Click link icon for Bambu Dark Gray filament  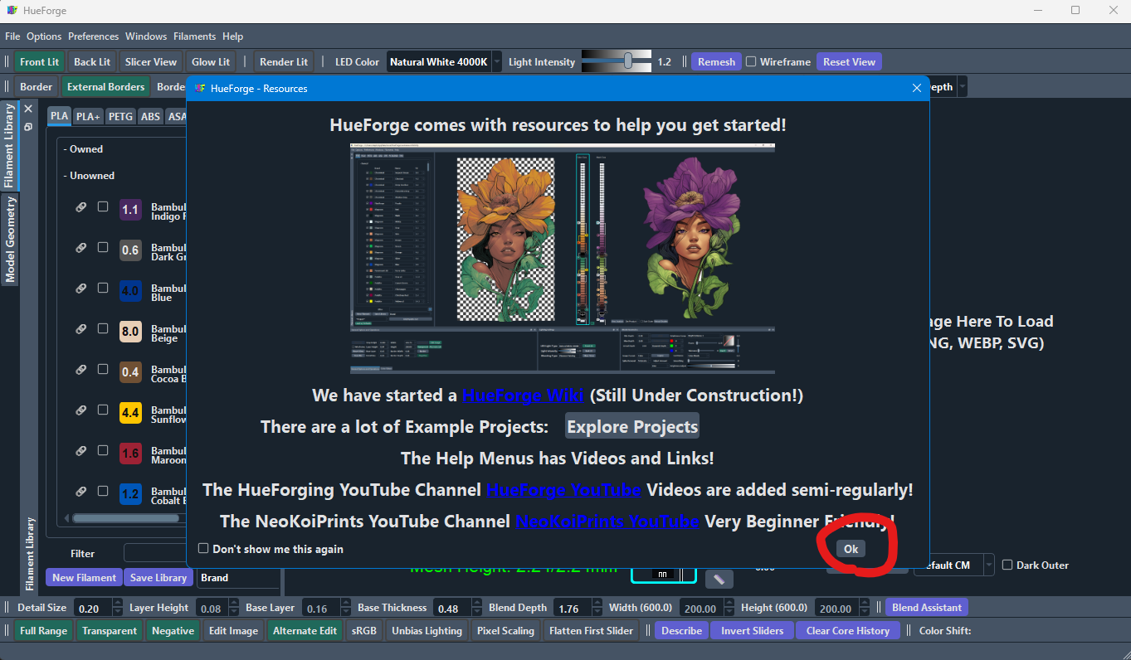click(81, 248)
